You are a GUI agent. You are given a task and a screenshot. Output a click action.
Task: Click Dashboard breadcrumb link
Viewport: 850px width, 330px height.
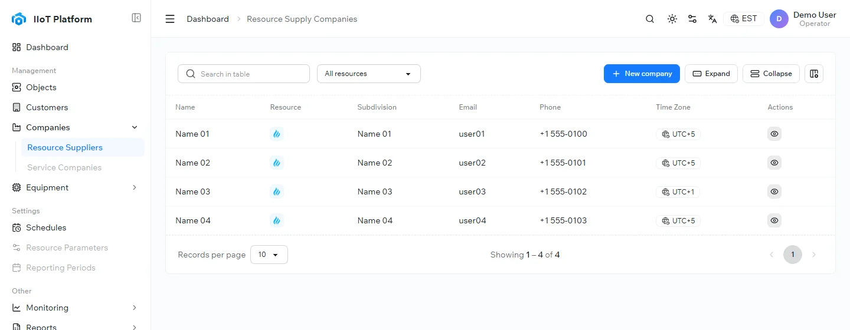pyautogui.click(x=208, y=19)
